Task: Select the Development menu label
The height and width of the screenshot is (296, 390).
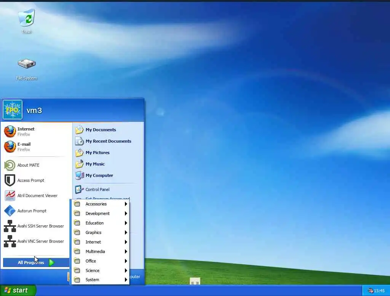Action: [x=97, y=213]
